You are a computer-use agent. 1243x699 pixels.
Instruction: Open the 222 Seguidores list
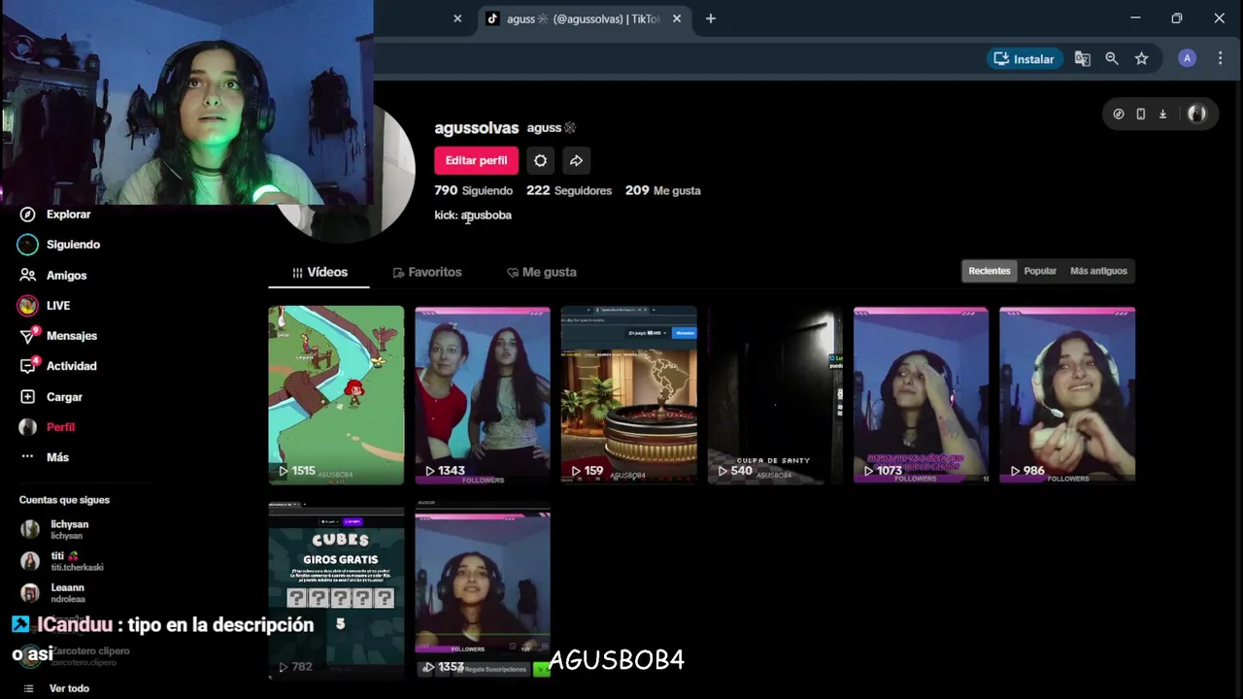coord(569,190)
